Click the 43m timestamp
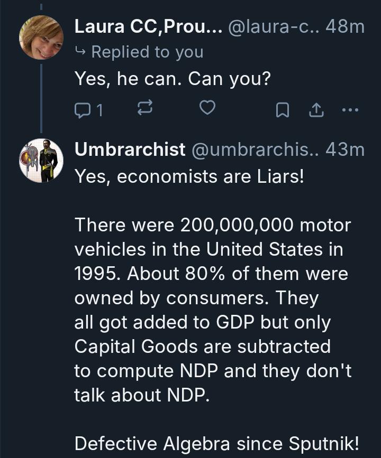 coord(345,149)
